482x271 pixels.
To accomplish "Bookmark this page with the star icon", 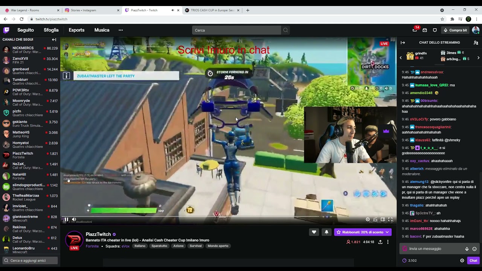I will pyautogui.click(x=442, y=19).
